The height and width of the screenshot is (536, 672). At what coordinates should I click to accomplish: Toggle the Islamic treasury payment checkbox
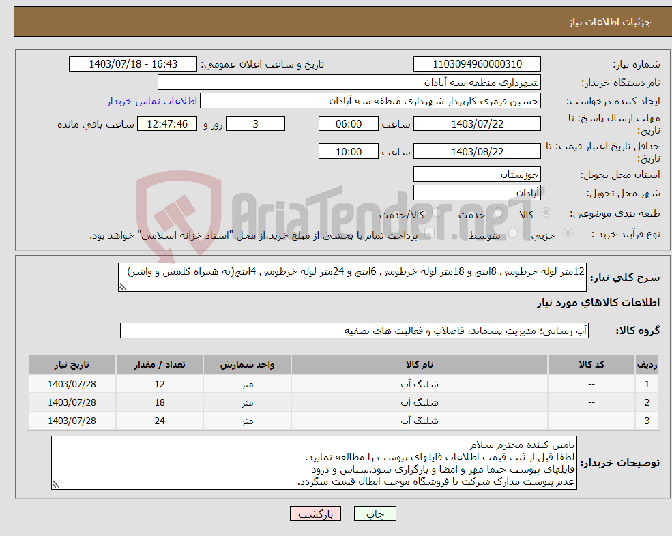pyautogui.click(x=429, y=233)
